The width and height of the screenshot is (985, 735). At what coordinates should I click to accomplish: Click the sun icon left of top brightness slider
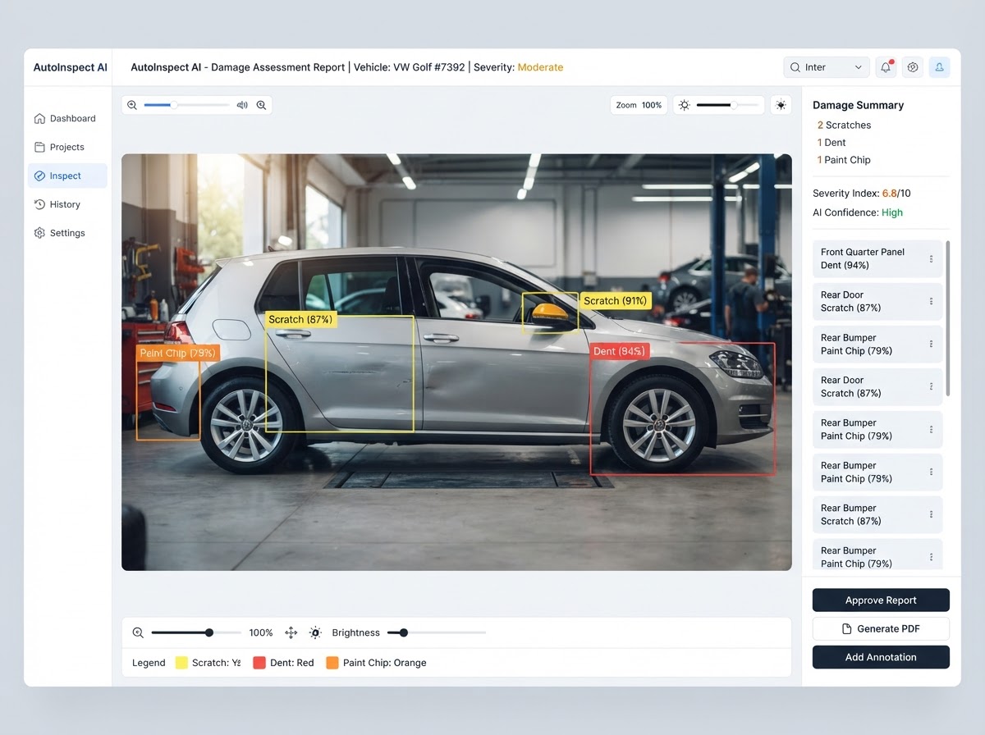[x=685, y=105]
